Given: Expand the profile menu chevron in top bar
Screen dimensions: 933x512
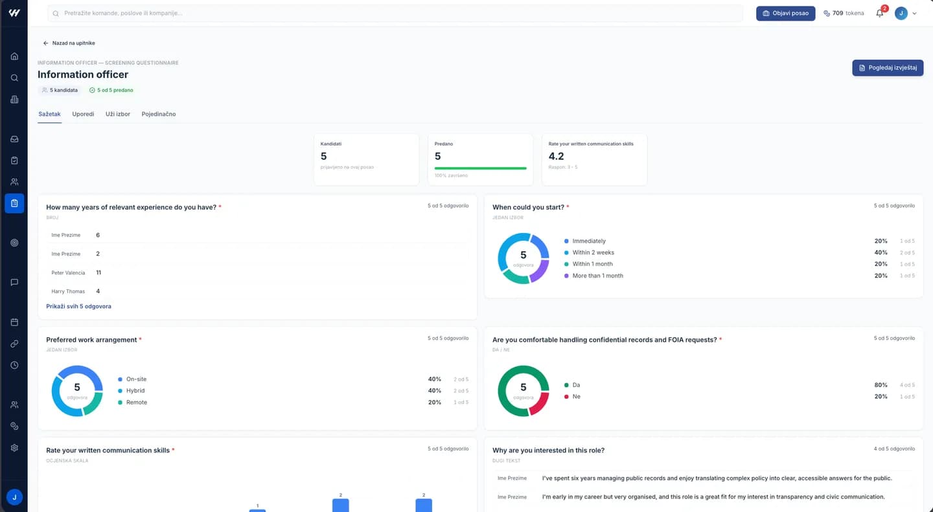Looking at the screenshot, I should tap(914, 13).
